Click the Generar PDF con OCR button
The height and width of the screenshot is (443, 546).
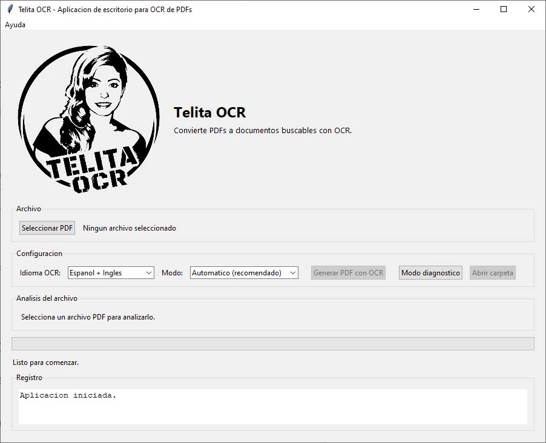(348, 273)
